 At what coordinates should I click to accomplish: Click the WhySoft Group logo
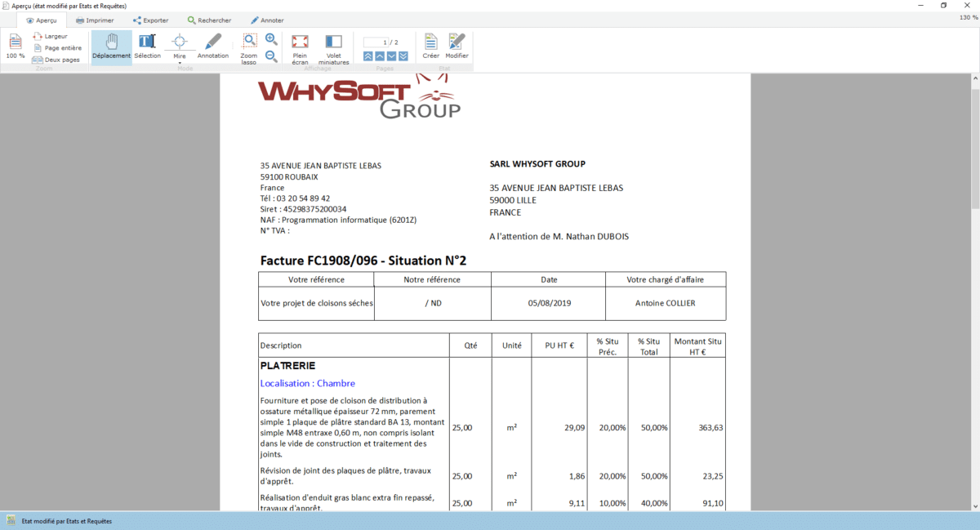click(359, 96)
